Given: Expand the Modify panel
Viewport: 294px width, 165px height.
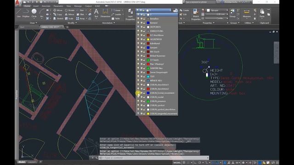Looking at the screenshot, I should (x=72, y=23).
